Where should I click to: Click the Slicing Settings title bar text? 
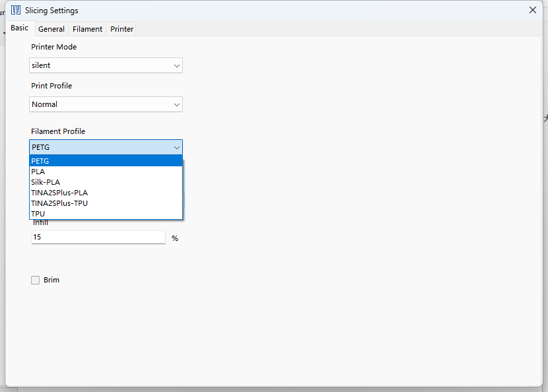click(51, 11)
